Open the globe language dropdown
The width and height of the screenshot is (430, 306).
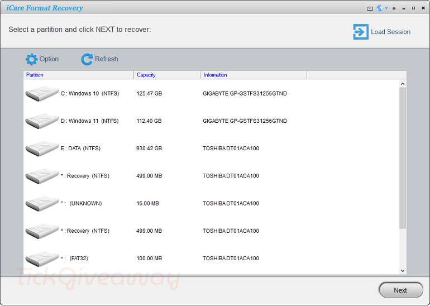[382, 8]
